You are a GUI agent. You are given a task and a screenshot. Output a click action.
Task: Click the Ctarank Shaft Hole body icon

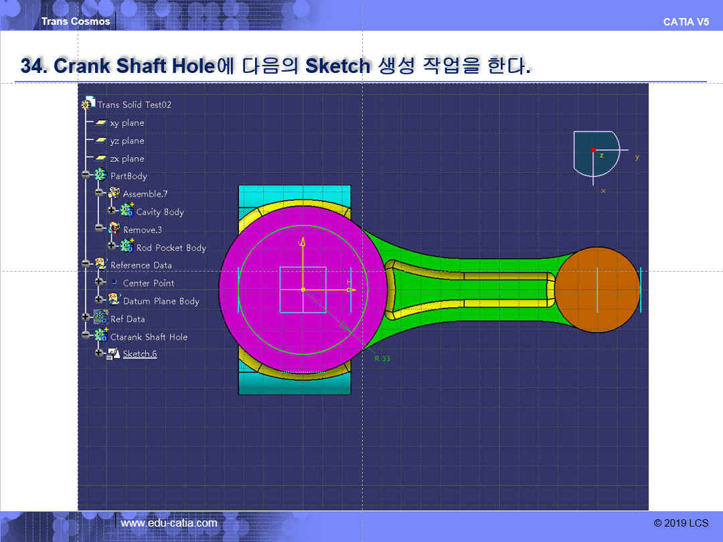point(102,336)
